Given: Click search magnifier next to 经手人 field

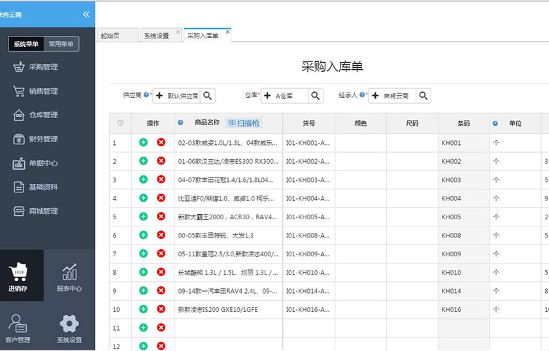Looking at the screenshot, I should (424, 96).
